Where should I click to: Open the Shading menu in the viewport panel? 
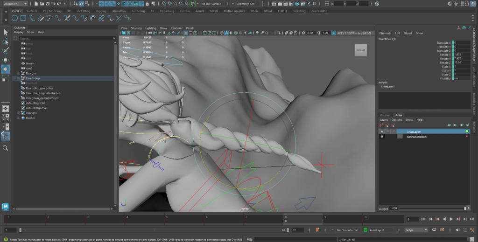coord(136,28)
